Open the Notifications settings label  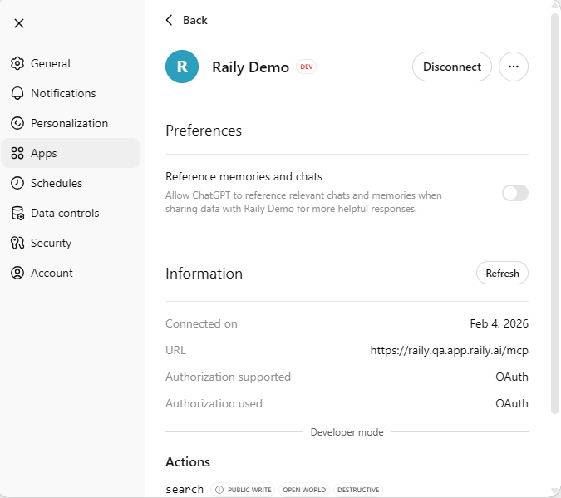coord(63,93)
